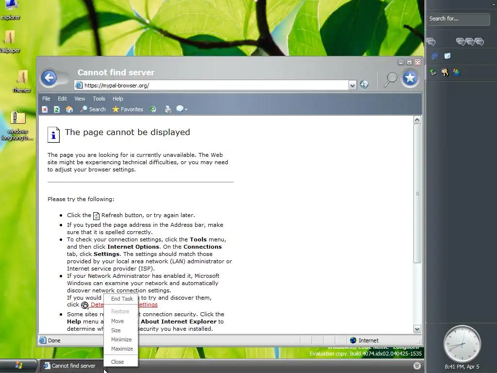The image size is (497, 373).
Task: Click the Start button on the taskbar
Action: click(x=18, y=366)
